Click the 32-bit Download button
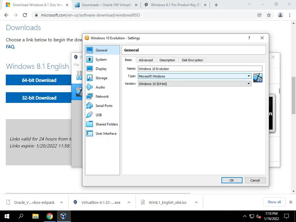The height and width of the screenshot is (222, 296). click(x=39, y=98)
